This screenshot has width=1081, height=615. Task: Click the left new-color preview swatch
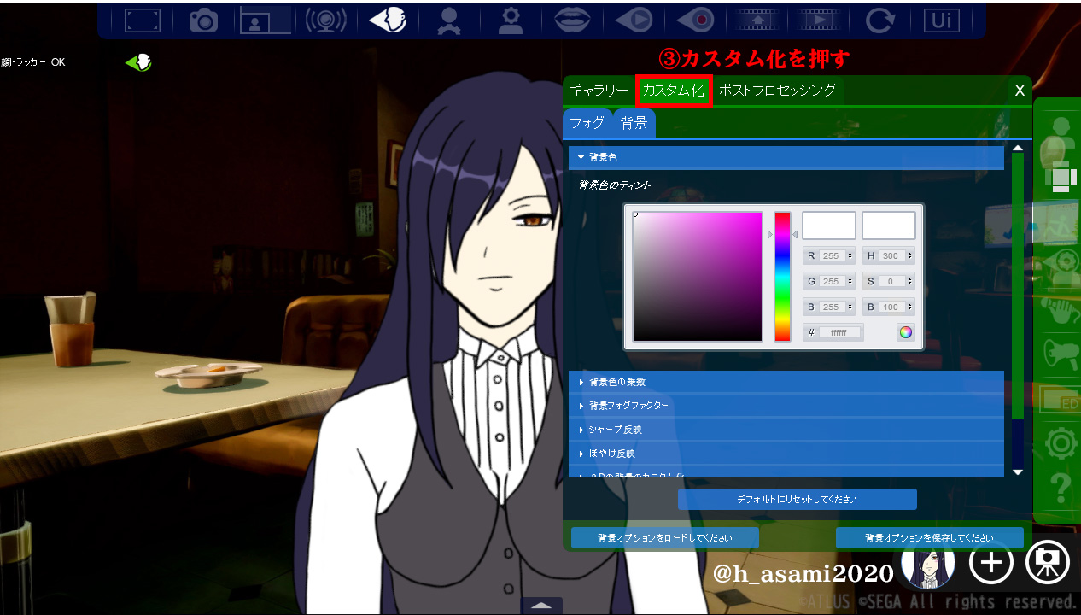[829, 225]
